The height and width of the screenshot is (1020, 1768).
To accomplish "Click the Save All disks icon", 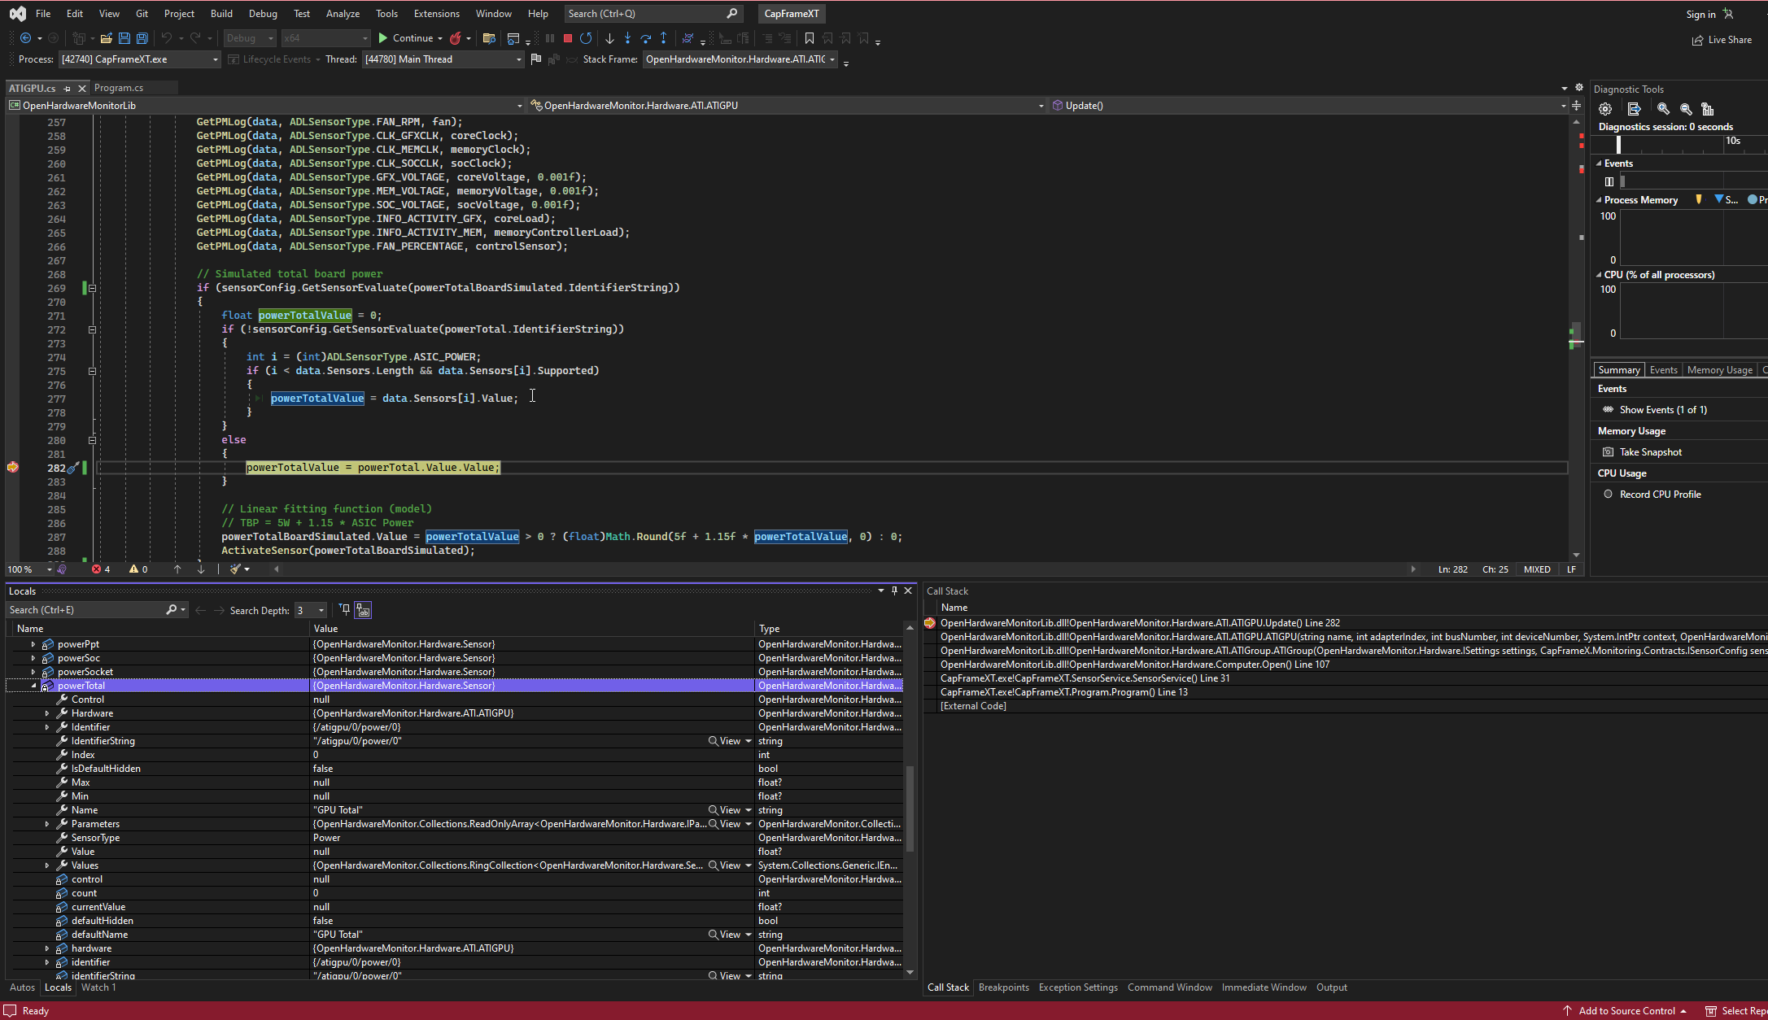I will click(142, 38).
